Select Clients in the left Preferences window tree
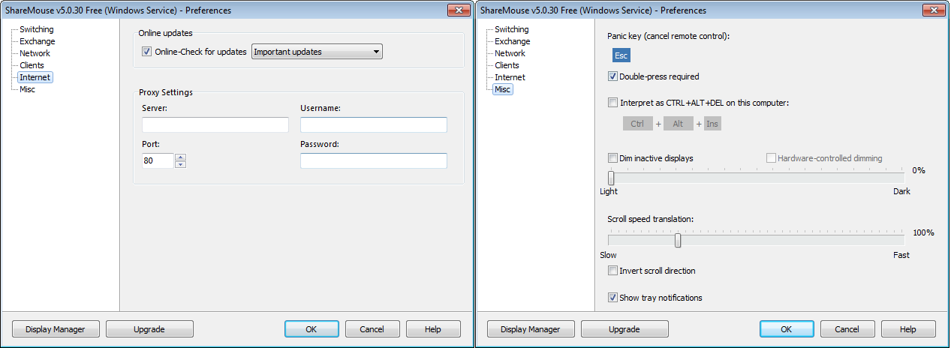The image size is (951, 348). (x=32, y=65)
